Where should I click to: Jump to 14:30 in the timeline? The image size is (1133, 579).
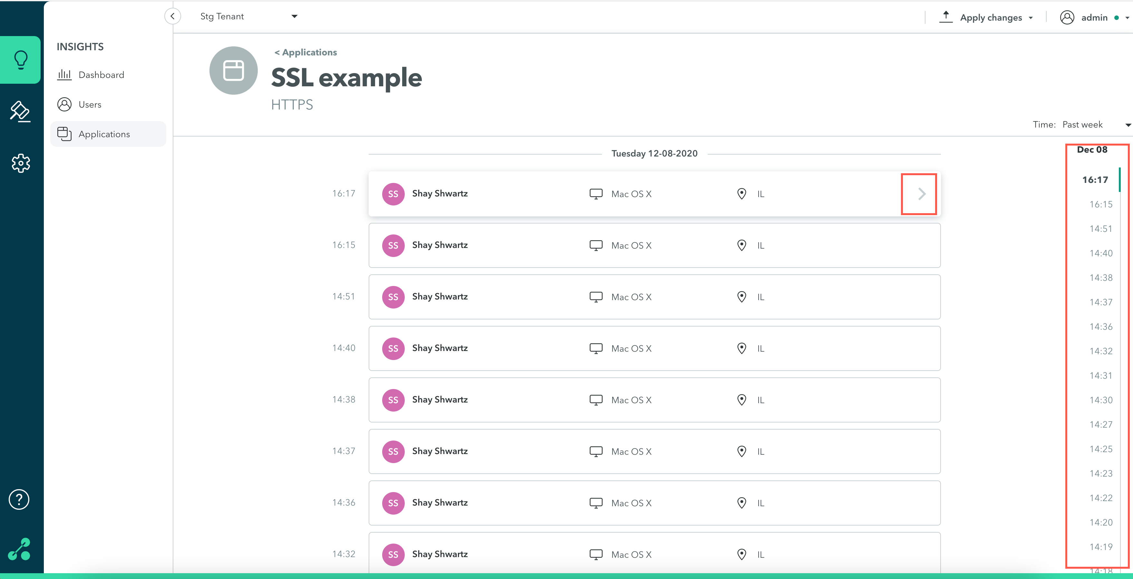point(1100,400)
